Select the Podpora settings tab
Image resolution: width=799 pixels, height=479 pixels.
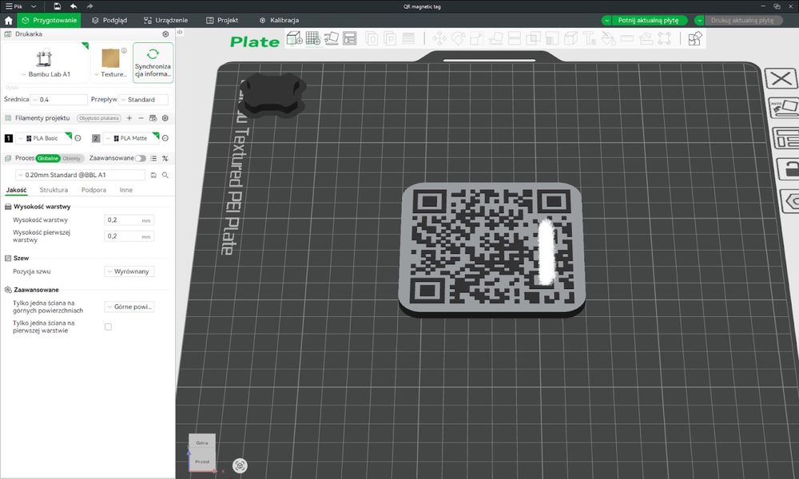[93, 190]
